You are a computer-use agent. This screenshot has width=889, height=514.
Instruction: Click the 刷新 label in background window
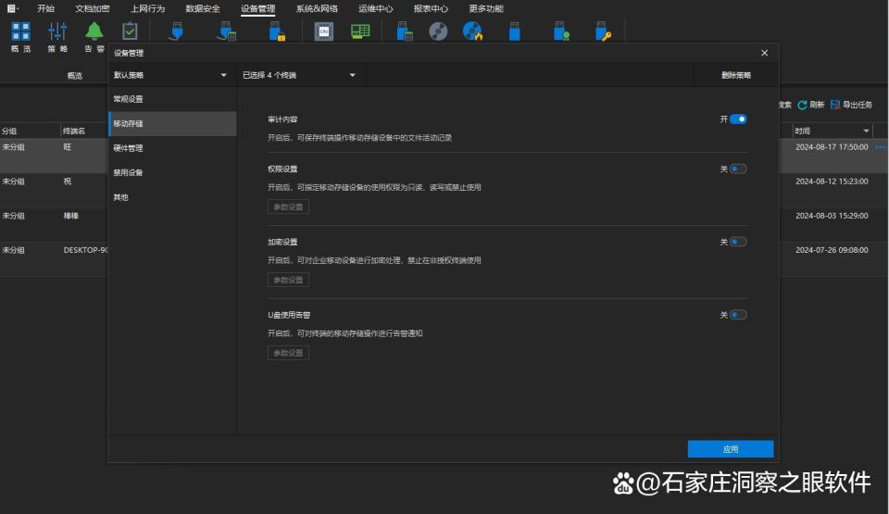point(817,105)
